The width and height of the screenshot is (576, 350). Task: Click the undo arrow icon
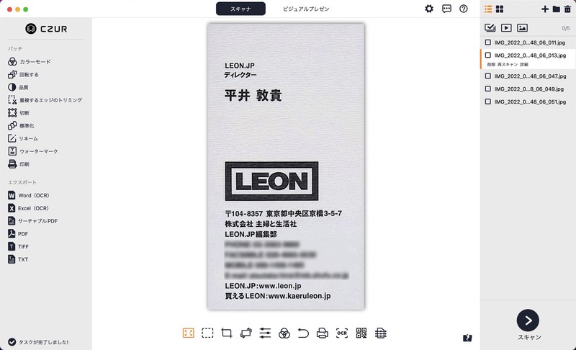point(303,333)
